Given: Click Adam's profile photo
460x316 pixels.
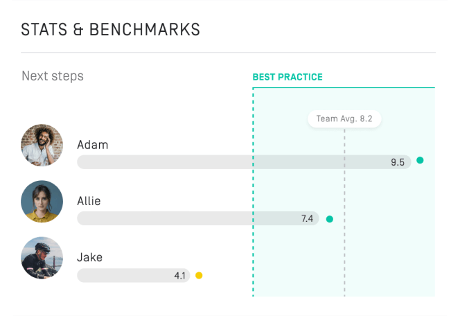Looking at the screenshot, I should coord(42,146).
